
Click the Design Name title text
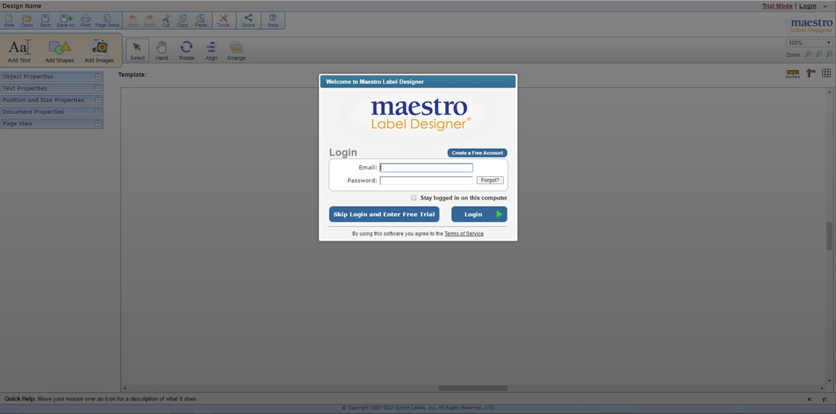click(x=22, y=6)
